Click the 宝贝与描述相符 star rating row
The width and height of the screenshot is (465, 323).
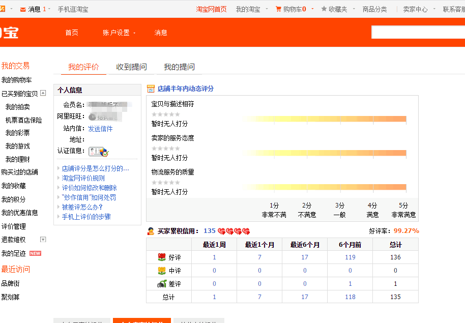165,114
